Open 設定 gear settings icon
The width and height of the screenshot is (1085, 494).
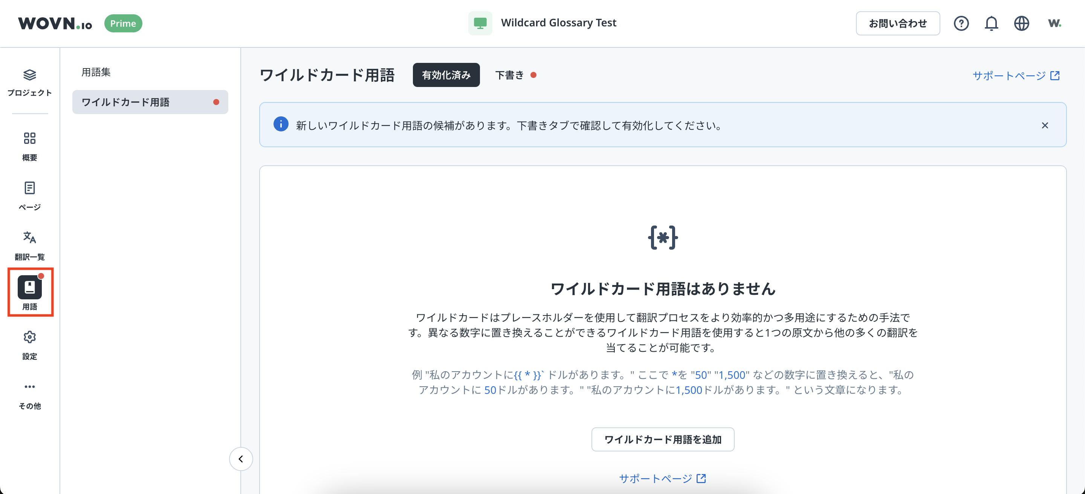[x=29, y=344]
